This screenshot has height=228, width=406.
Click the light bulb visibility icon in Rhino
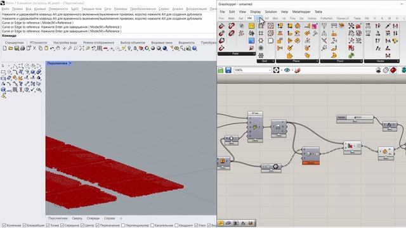pos(129,48)
